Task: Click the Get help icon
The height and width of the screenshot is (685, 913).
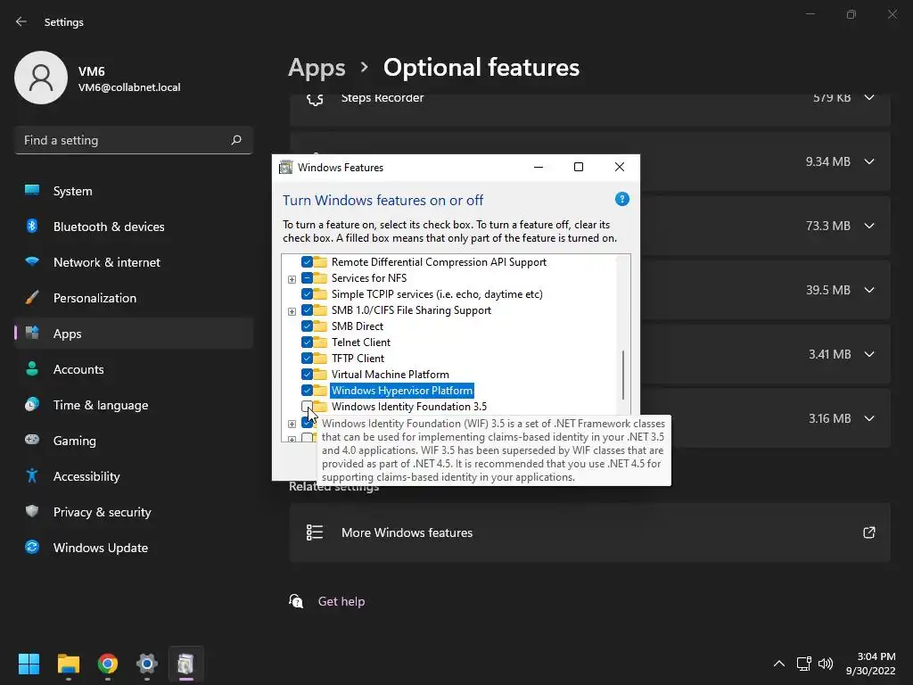Action: click(x=296, y=601)
